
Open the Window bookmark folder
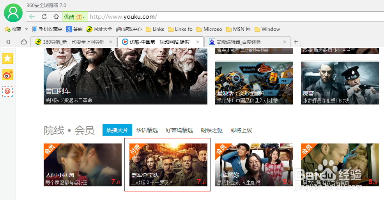click(267, 29)
